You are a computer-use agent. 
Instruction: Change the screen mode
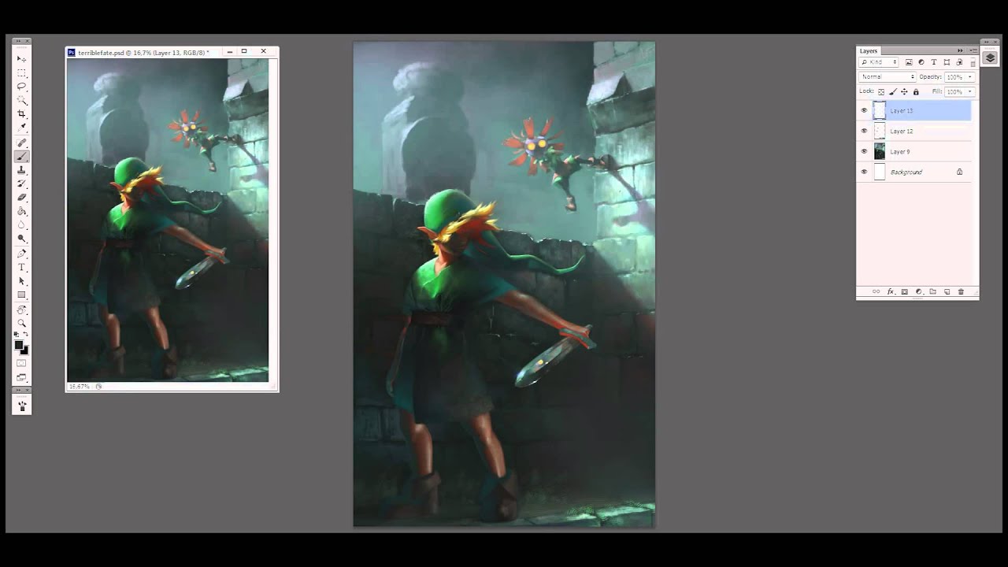click(22, 377)
